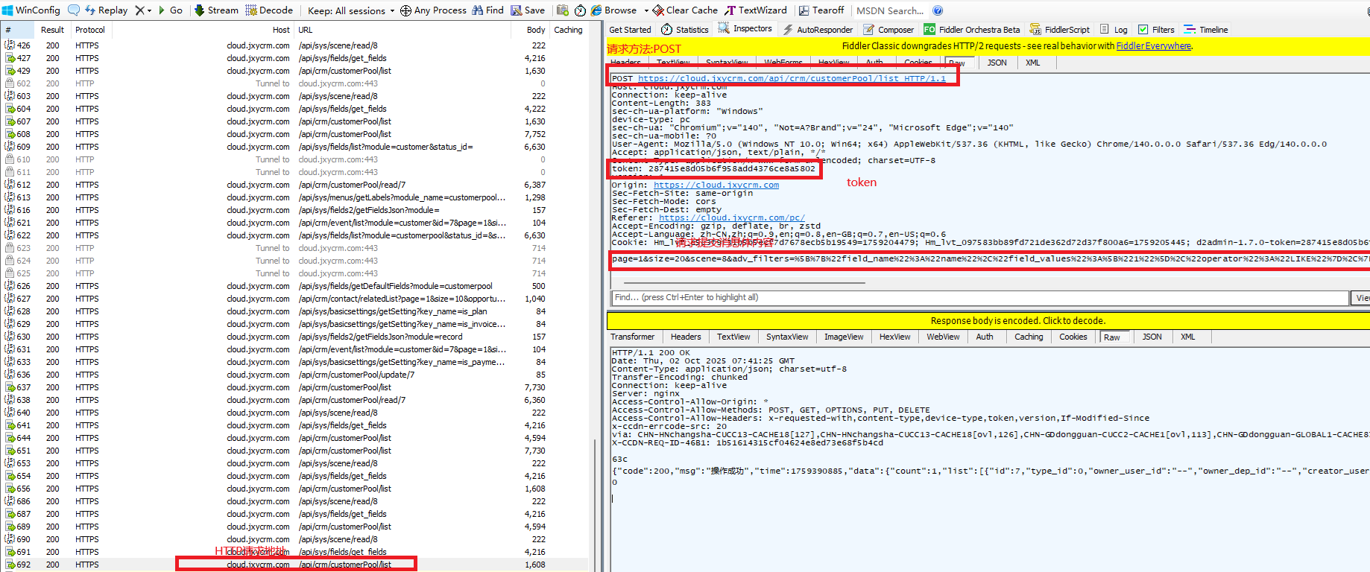Open the Browse dropdown arrow

point(646,10)
